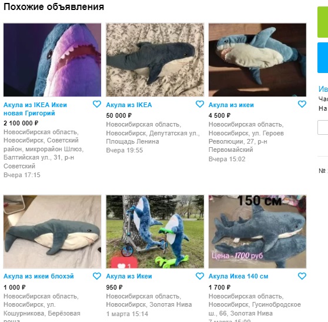Open the Акула из Икеи 950 ₽ title
Image resolution: width=328 pixels, height=322 pixels.
pos(129,276)
